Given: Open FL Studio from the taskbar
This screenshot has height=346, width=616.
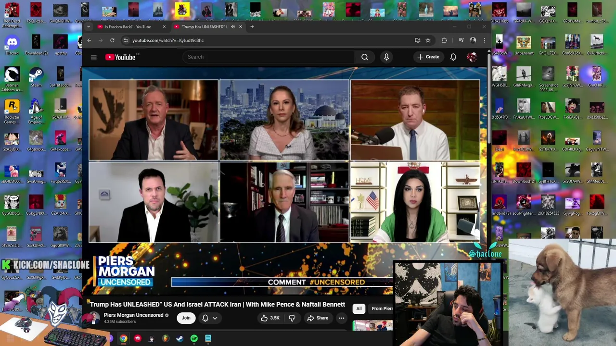Looking at the screenshot, I should [166, 339].
